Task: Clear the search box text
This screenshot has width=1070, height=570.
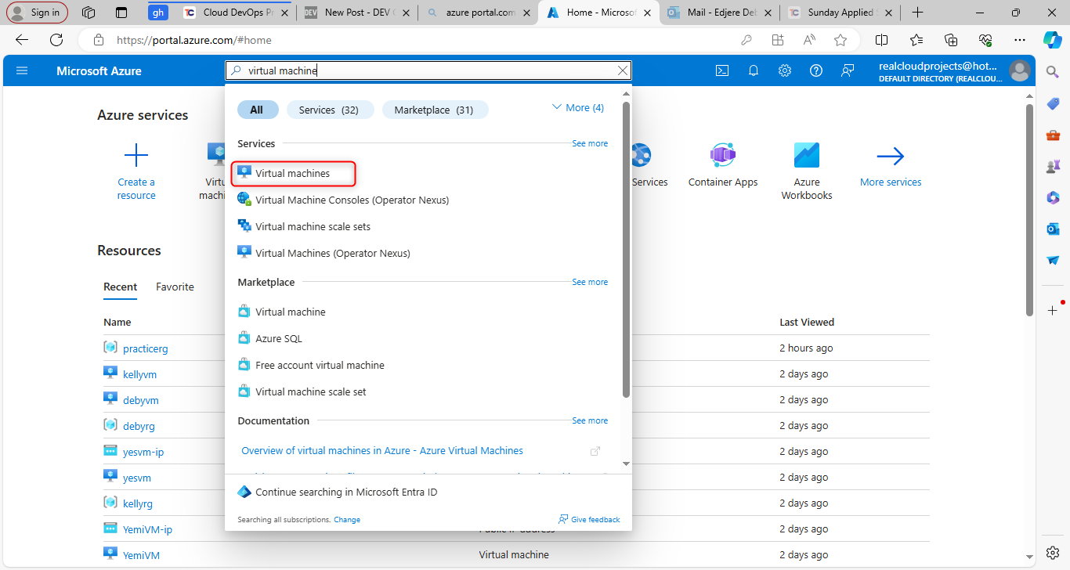Action: [623, 70]
